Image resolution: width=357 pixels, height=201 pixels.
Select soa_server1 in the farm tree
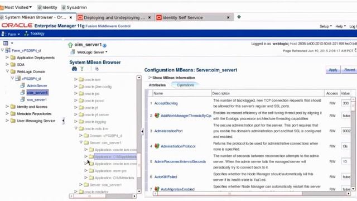point(37,99)
